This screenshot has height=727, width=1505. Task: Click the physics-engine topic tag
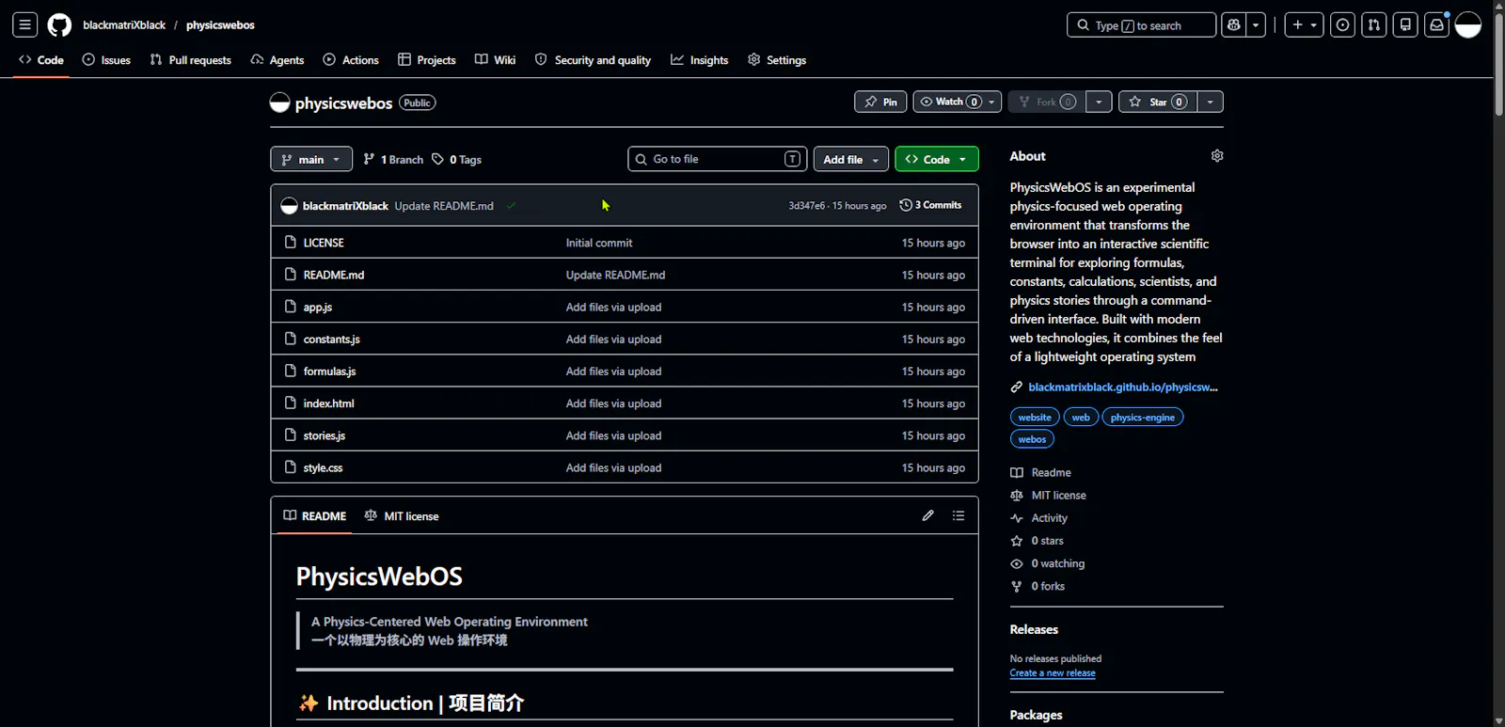point(1143,418)
